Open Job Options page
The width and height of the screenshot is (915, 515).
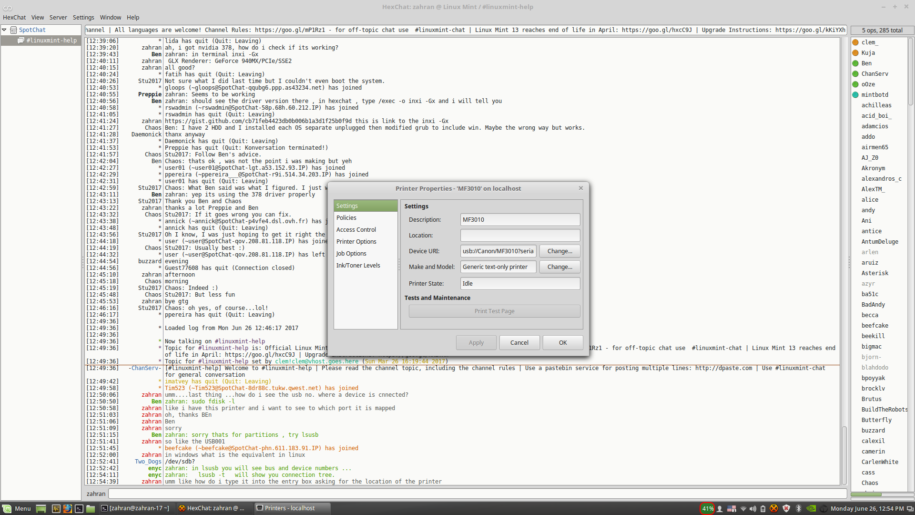[x=366, y=254]
